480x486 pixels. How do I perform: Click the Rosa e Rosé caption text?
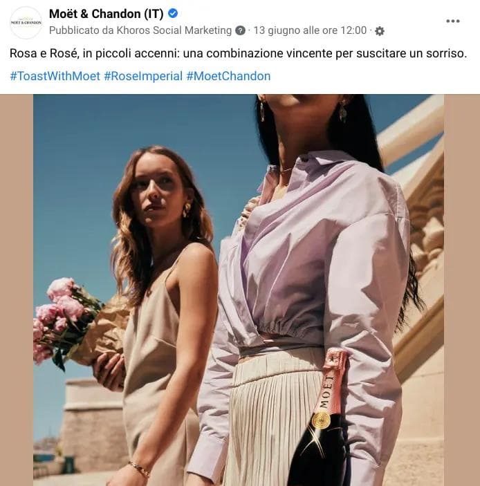coord(238,53)
